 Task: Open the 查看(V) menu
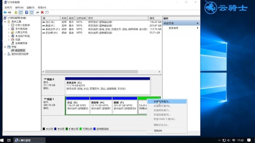[31, 7]
